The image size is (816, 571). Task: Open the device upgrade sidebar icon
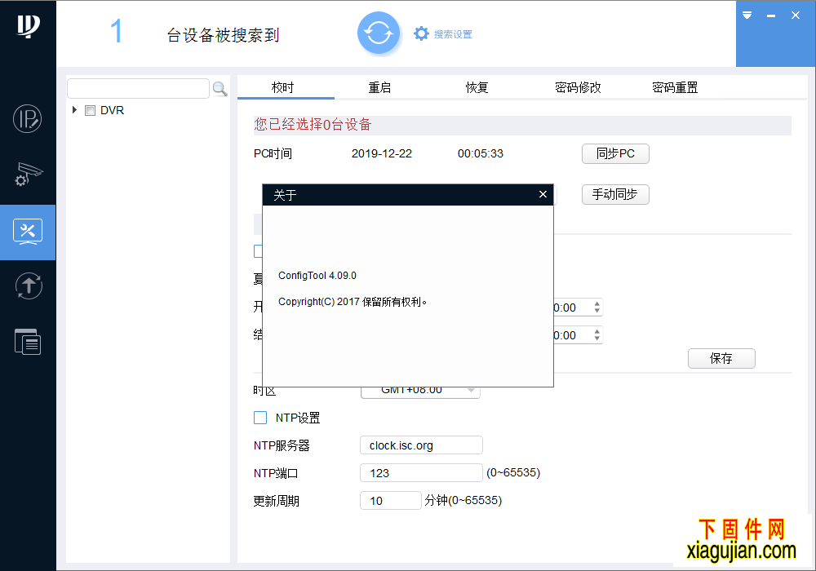pyautogui.click(x=28, y=286)
